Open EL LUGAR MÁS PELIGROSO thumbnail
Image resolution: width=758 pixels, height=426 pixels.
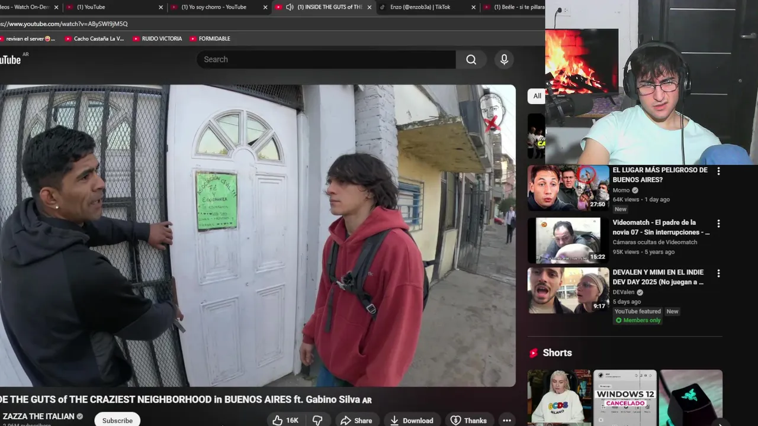568,188
